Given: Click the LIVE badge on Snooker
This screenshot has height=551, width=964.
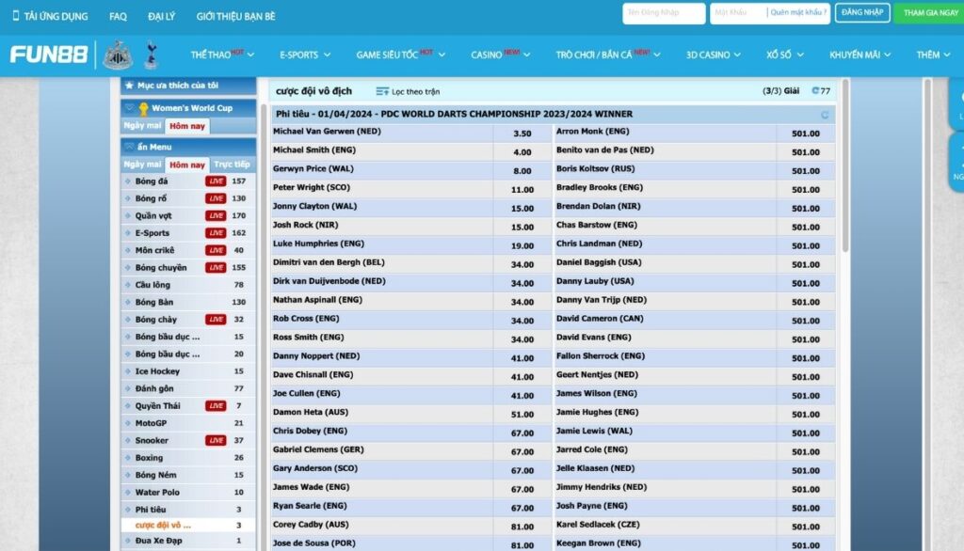Looking at the screenshot, I should (216, 440).
